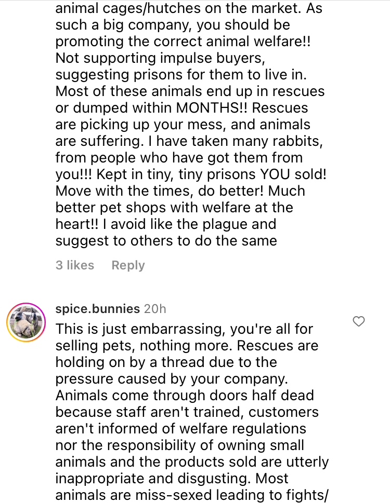
Task: Click the line starting 'Move with the times'
Action: click(x=180, y=191)
